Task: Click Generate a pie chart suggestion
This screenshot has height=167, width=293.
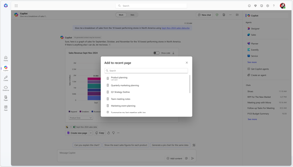Action: (x=170, y=145)
